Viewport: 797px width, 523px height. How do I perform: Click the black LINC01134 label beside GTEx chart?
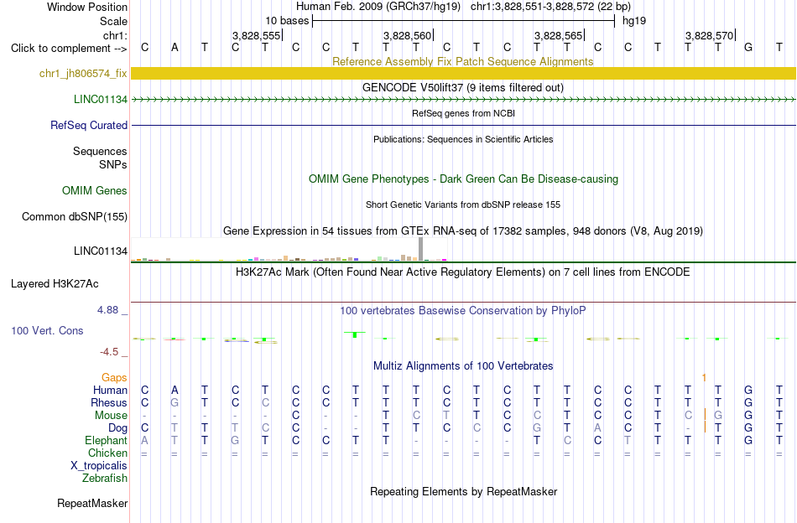101,251
